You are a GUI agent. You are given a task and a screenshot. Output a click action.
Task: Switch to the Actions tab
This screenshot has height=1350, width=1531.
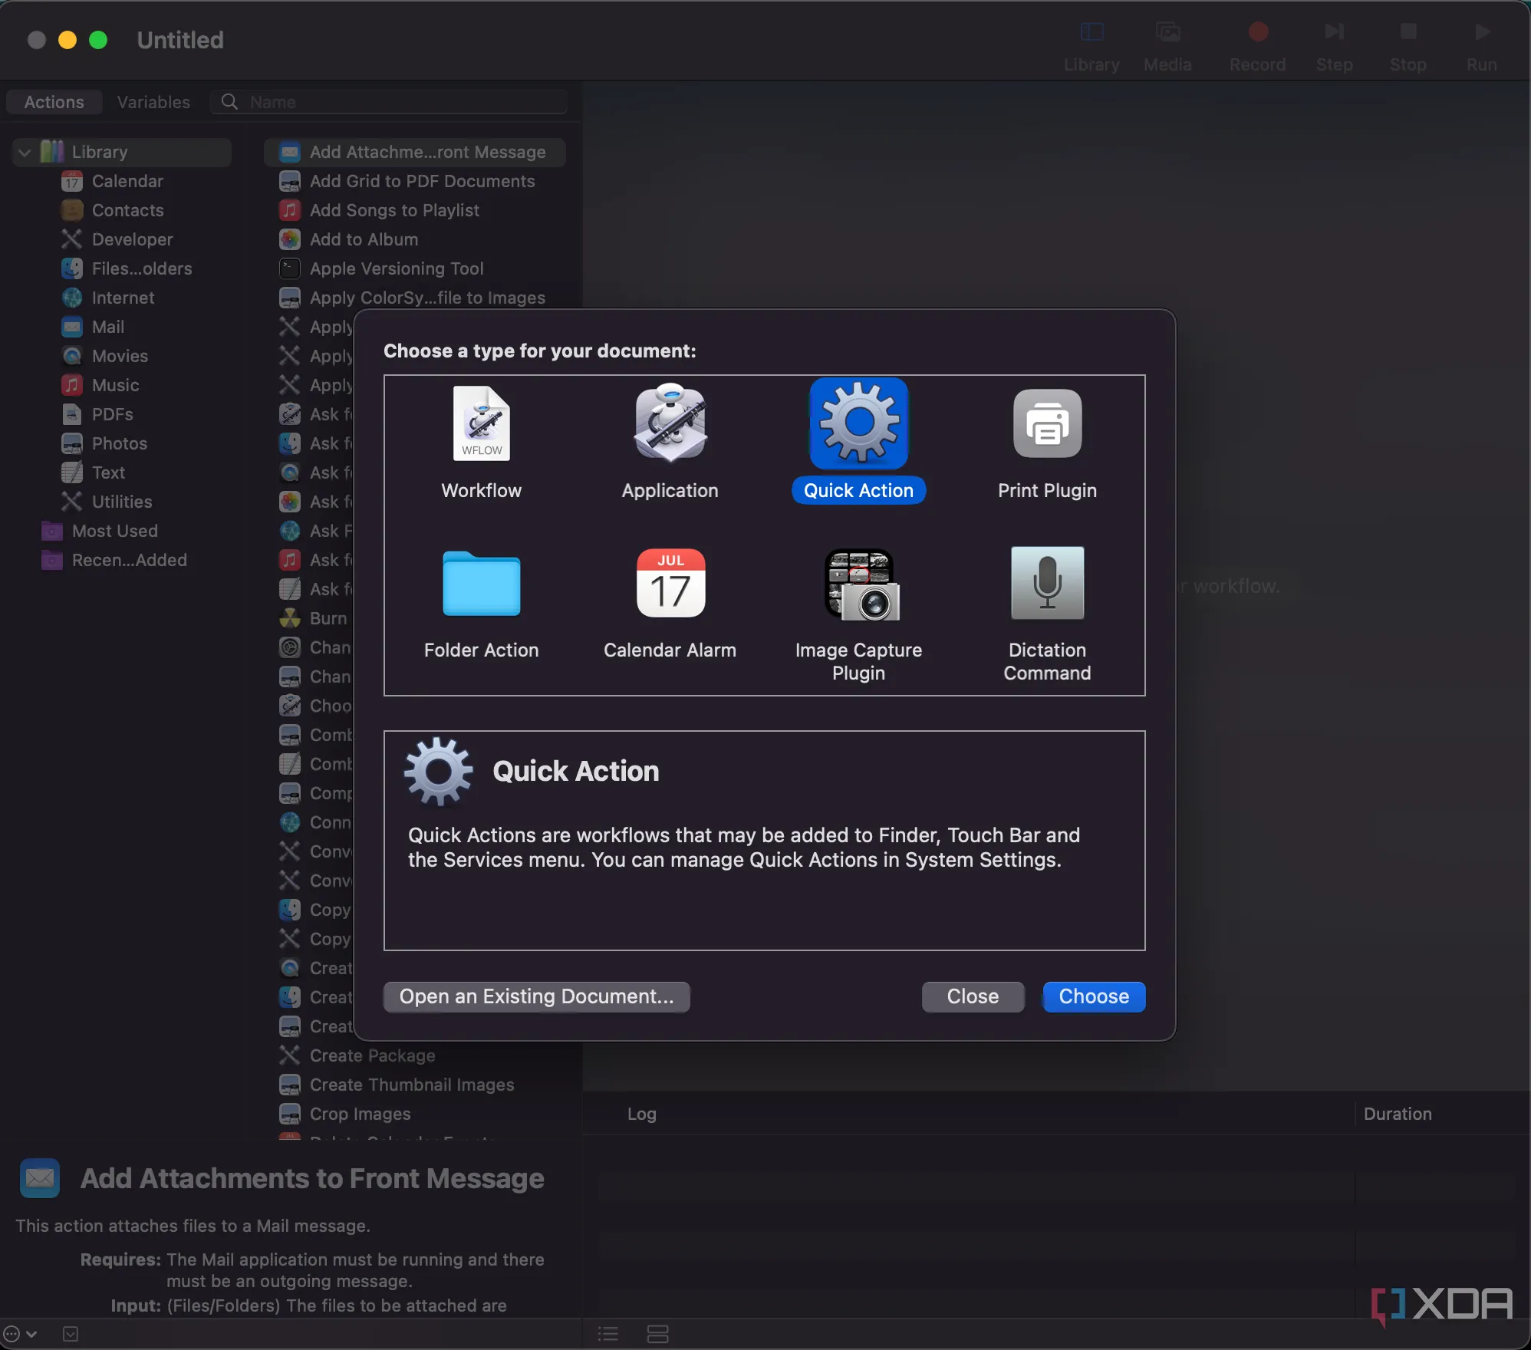point(54,102)
